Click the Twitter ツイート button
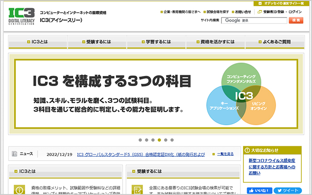The width and height of the screenshot is (312, 195). 288,190
